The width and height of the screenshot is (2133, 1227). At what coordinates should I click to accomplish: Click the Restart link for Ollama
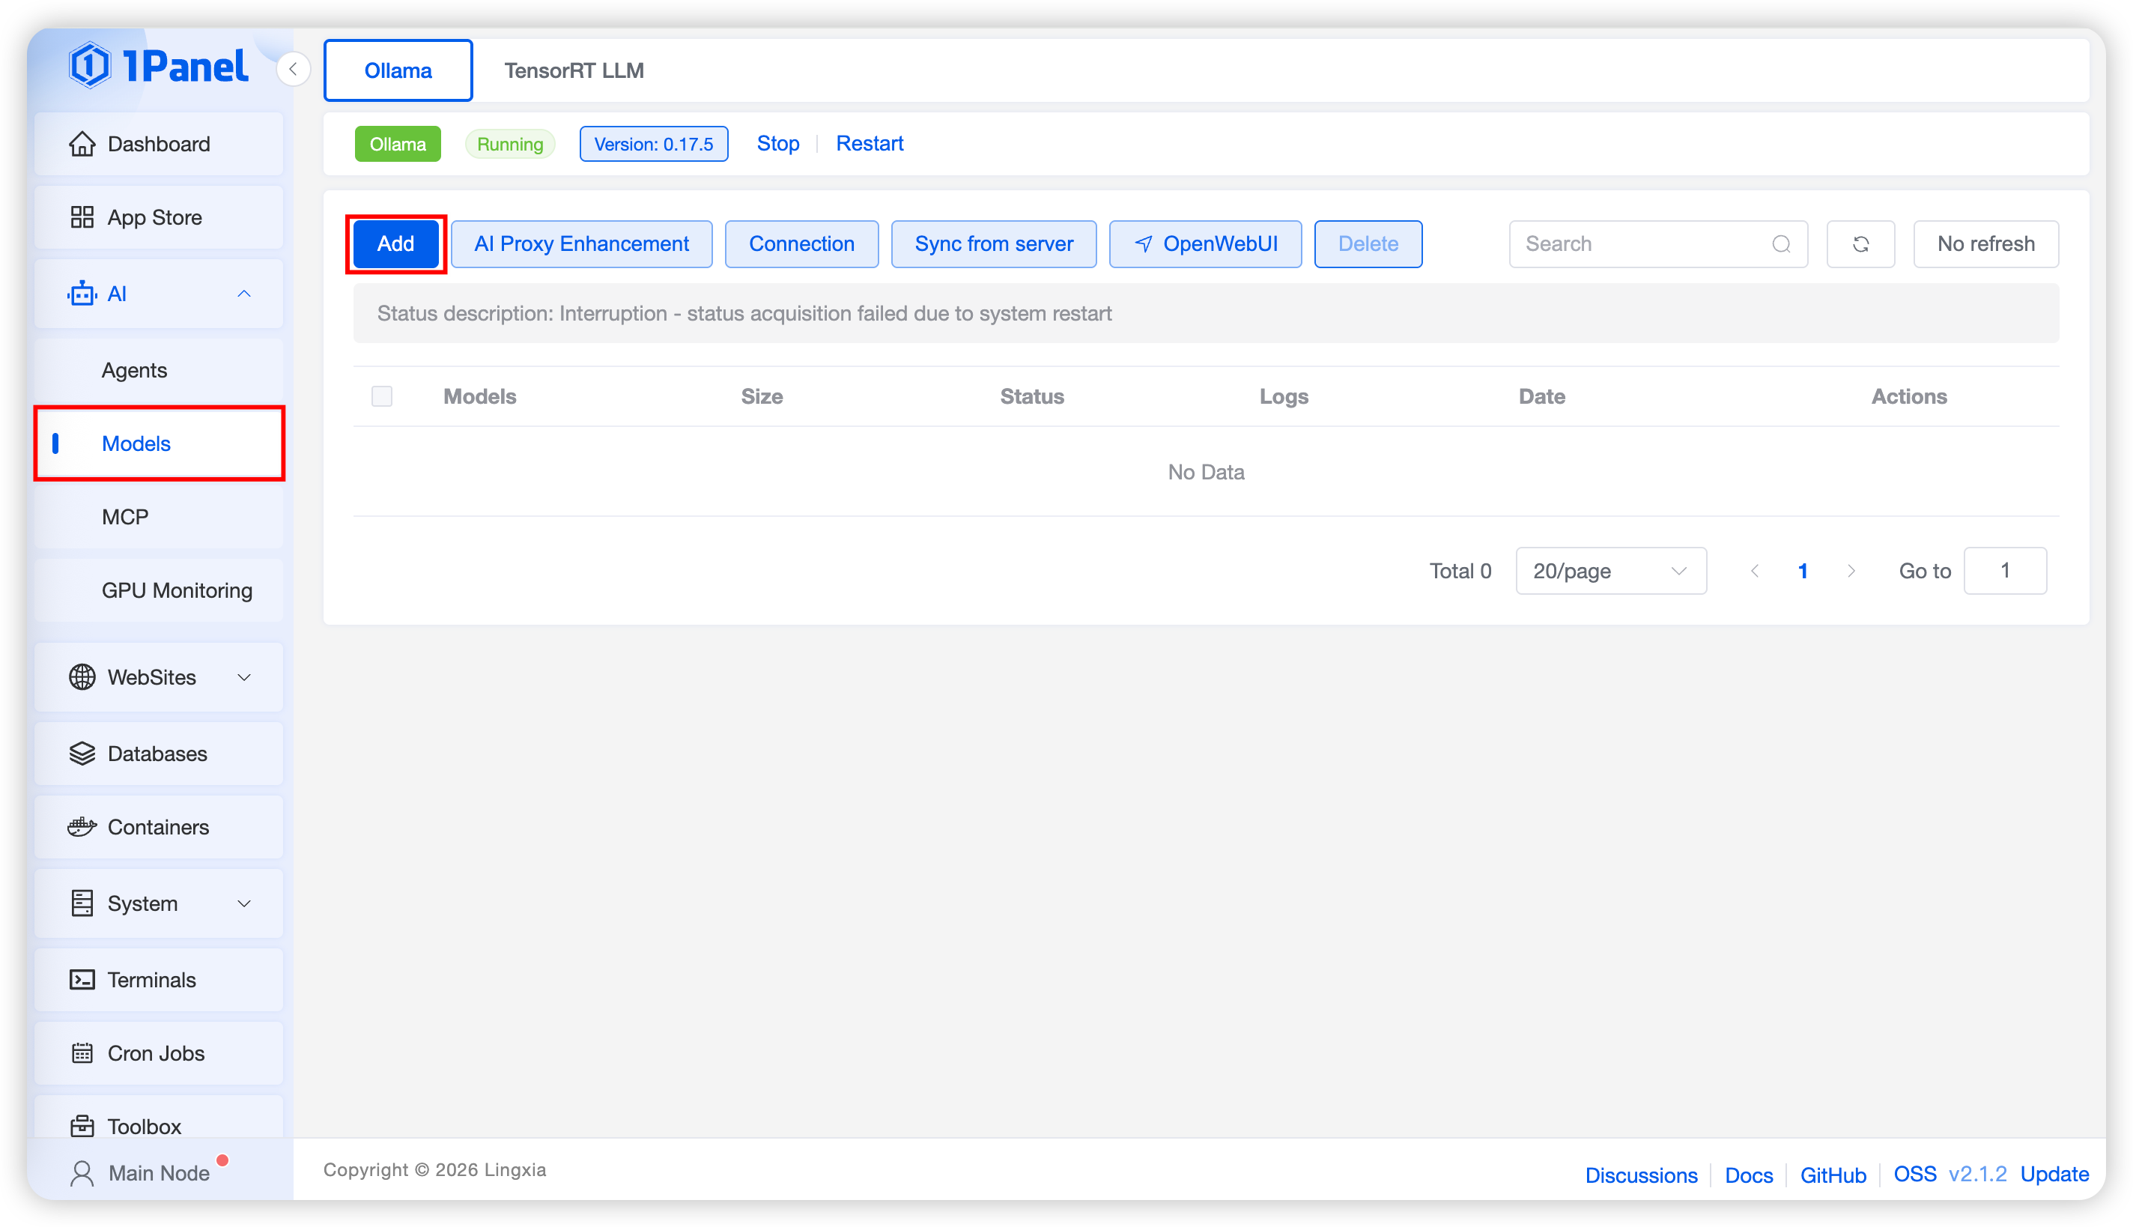(869, 143)
